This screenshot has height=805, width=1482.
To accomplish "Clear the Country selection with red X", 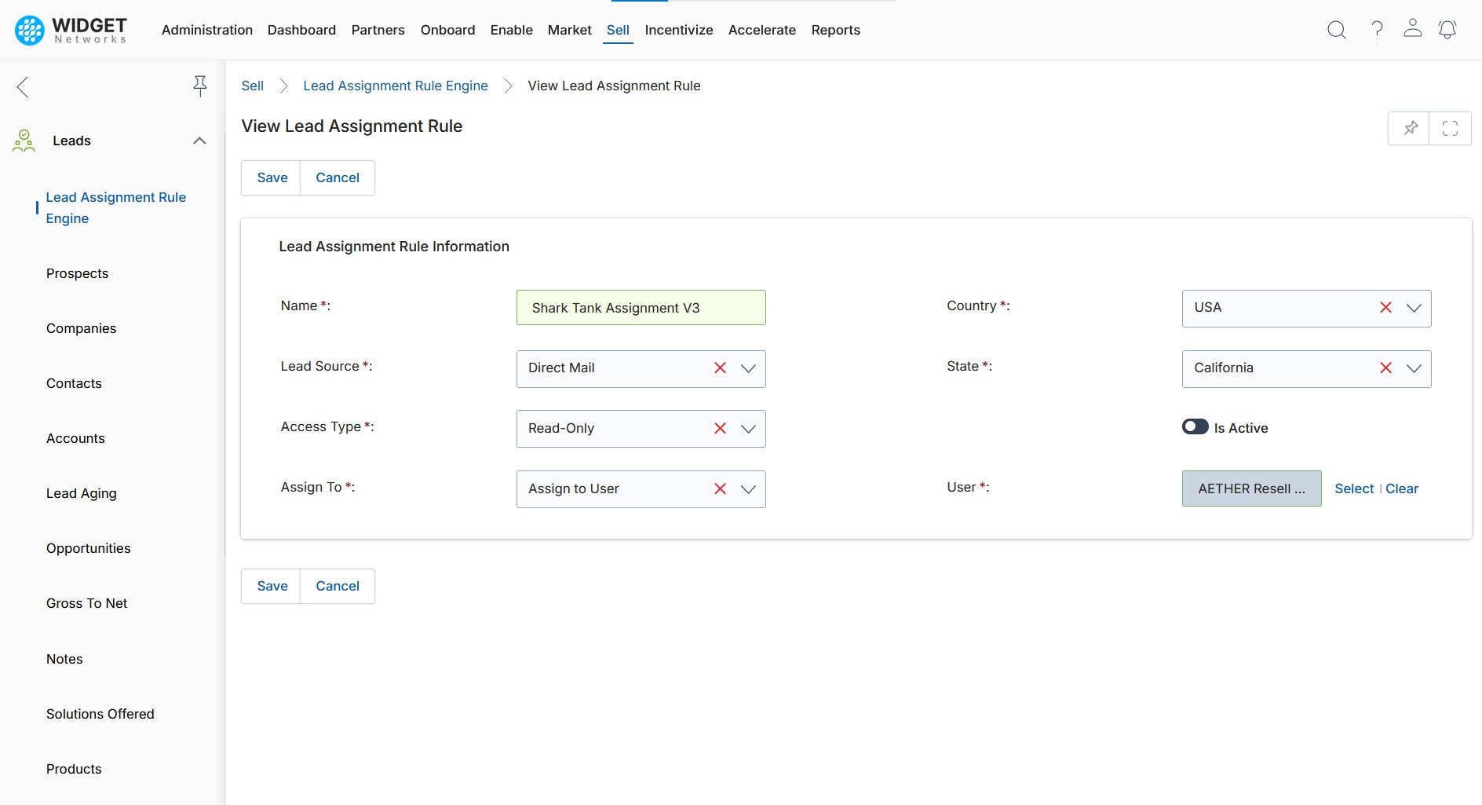I will coord(1385,308).
